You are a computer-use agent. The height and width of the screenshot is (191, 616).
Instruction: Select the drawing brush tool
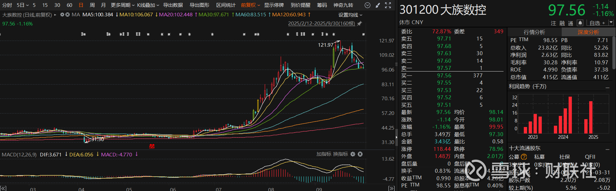(x=378, y=5)
